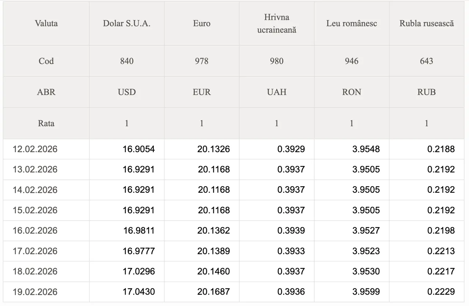This screenshot has height=306, width=469.
Task: Click USD rate 16.9054
Action: click(139, 149)
